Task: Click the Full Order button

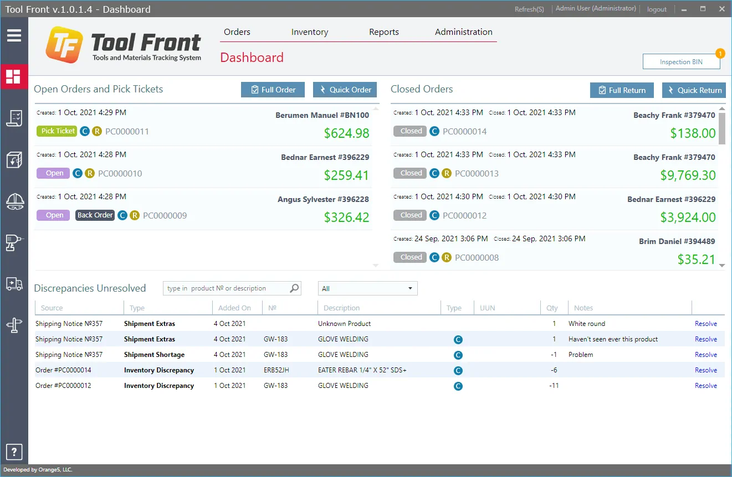Action: 273,90
